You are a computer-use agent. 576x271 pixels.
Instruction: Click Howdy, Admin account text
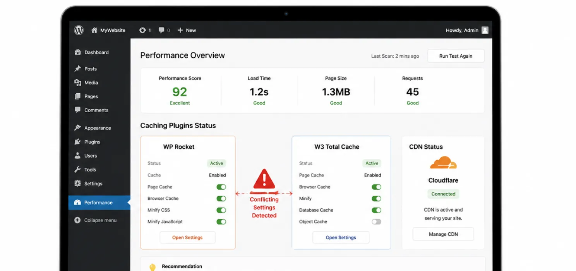point(462,30)
